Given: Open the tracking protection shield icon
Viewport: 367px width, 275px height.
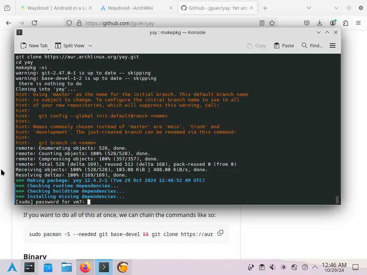Looking at the screenshot, I should [x=69, y=23].
